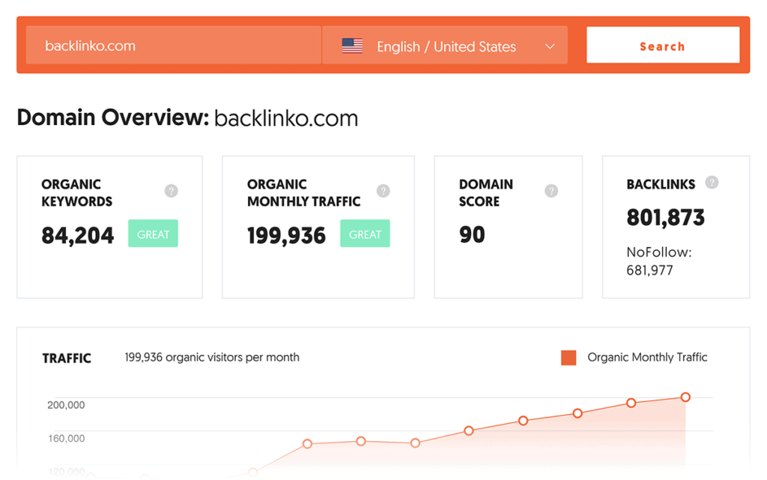Open help icon next to Organic Keywords
This screenshot has height=480, width=767.
(x=172, y=191)
